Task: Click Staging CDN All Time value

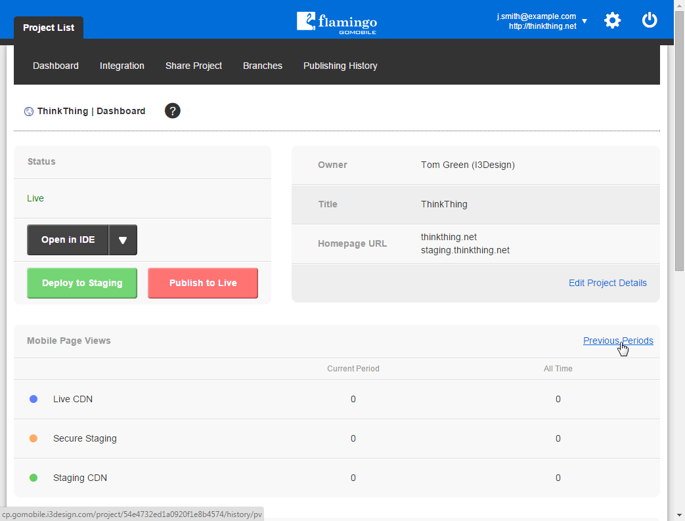Action: pyautogui.click(x=558, y=478)
